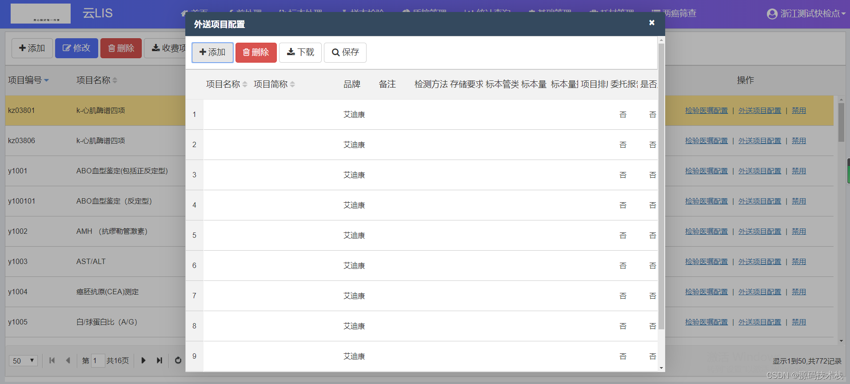
Task: Sort dialog table by 项目简称
Action: point(274,84)
